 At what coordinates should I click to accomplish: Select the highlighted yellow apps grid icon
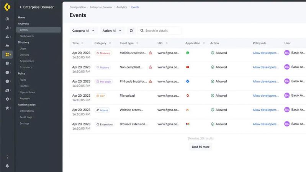pos(7,55)
